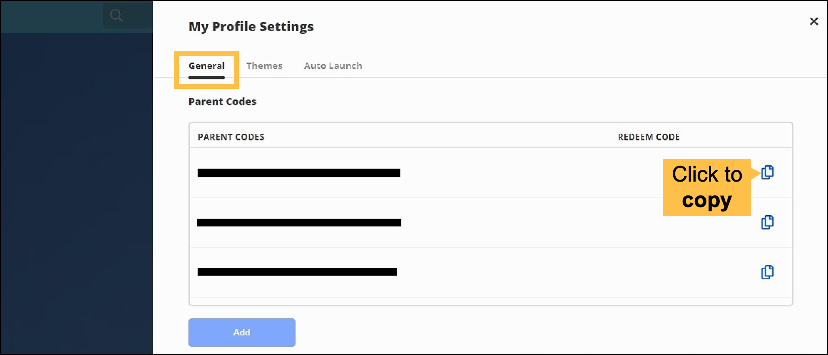Open the Auto Launch tab
The width and height of the screenshot is (828, 355).
(x=333, y=66)
